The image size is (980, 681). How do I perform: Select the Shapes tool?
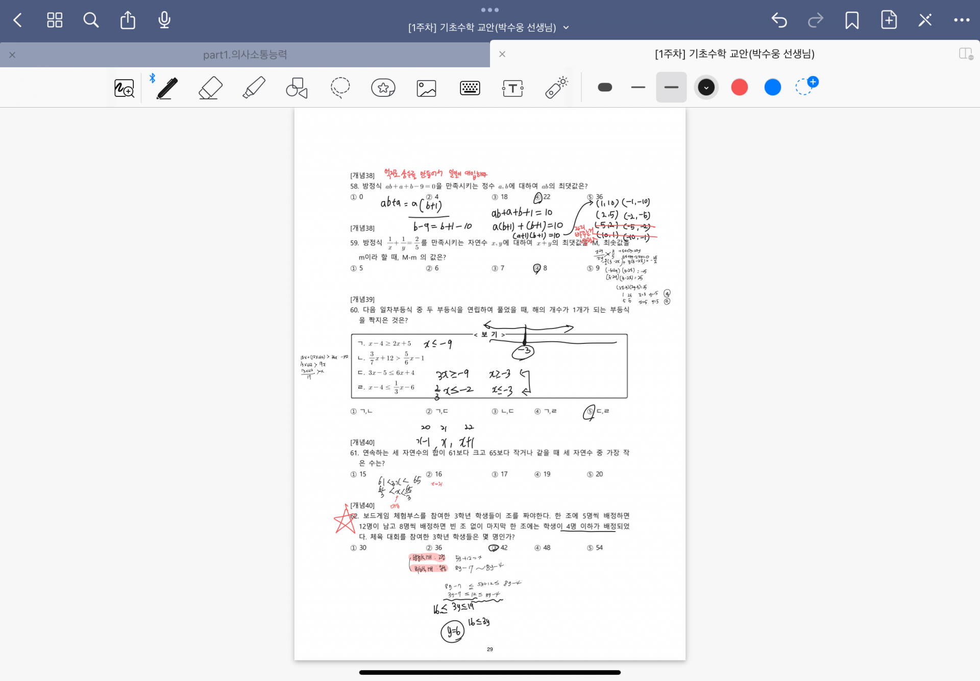[297, 88]
